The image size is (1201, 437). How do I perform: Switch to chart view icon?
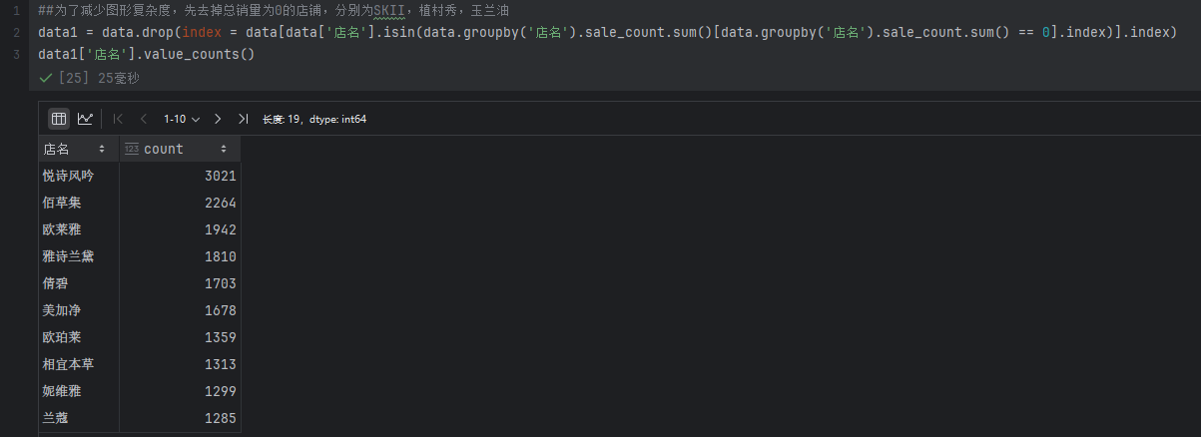point(85,119)
